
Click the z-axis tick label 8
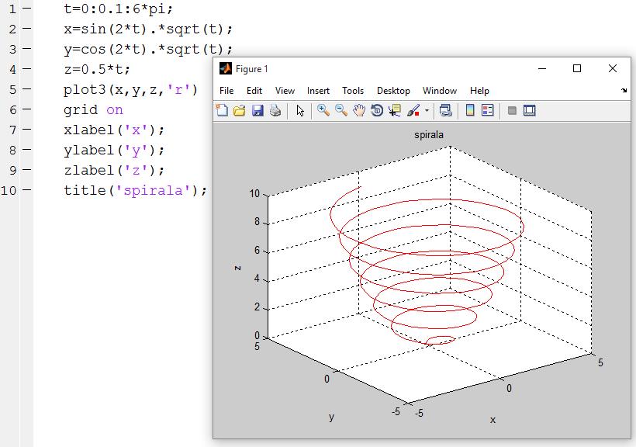[258, 222]
